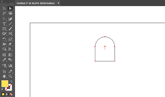Choose the Lasso tool
The image size is (165, 97).
[x=10, y=13]
